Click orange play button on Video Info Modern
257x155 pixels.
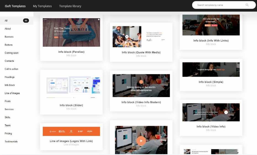[x=141, y=82]
